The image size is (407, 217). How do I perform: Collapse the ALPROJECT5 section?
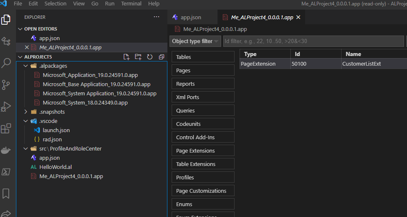click(x=20, y=57)
